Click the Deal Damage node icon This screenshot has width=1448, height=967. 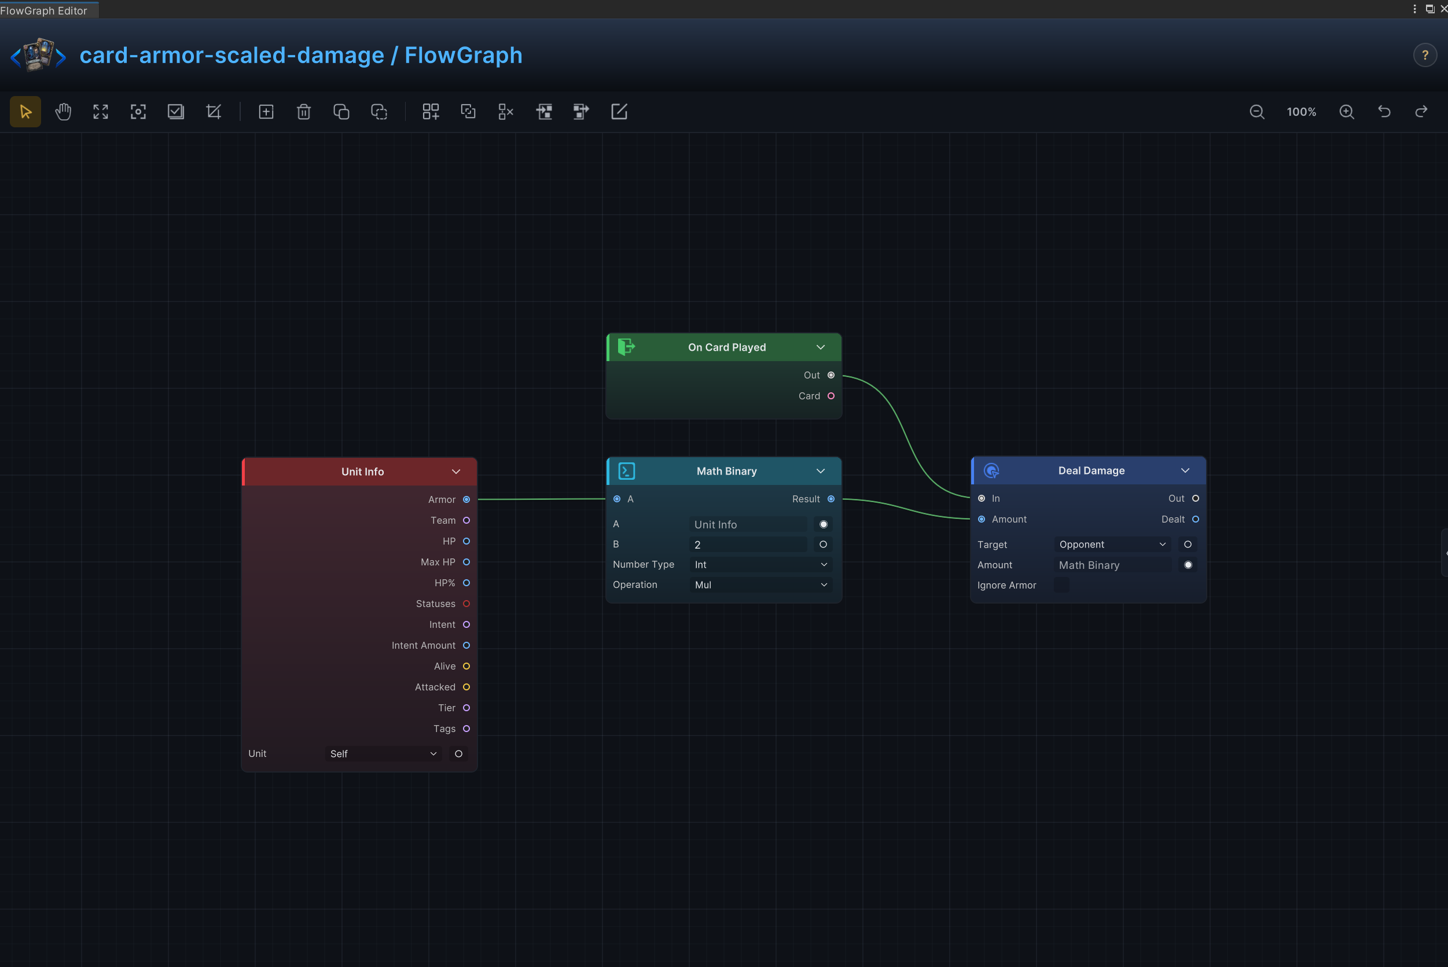991,470
